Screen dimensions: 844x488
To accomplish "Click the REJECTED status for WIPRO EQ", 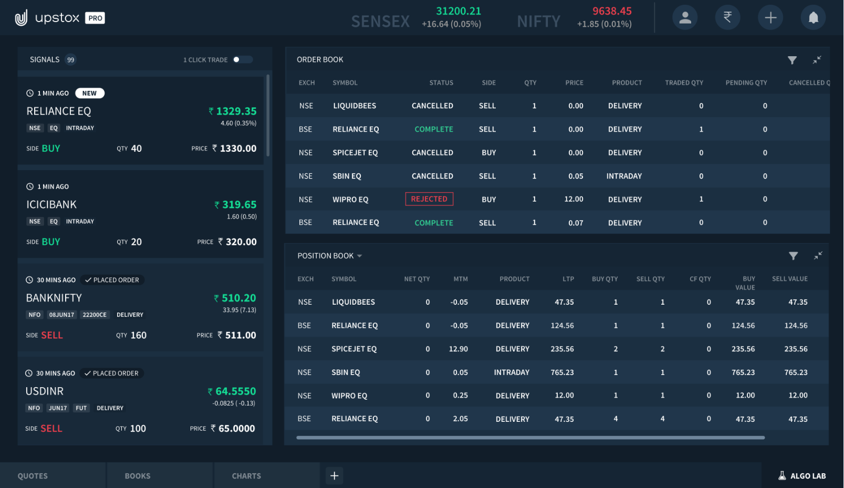I will [429, 199].
